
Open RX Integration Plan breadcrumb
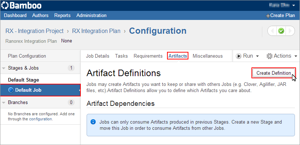click(96, 31)
